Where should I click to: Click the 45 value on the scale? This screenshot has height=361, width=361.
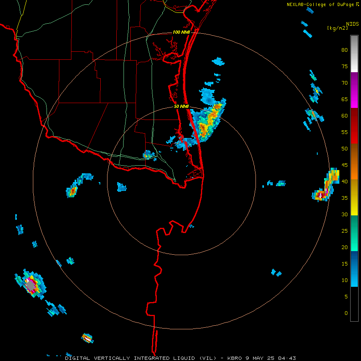click(x=345, y=165)
